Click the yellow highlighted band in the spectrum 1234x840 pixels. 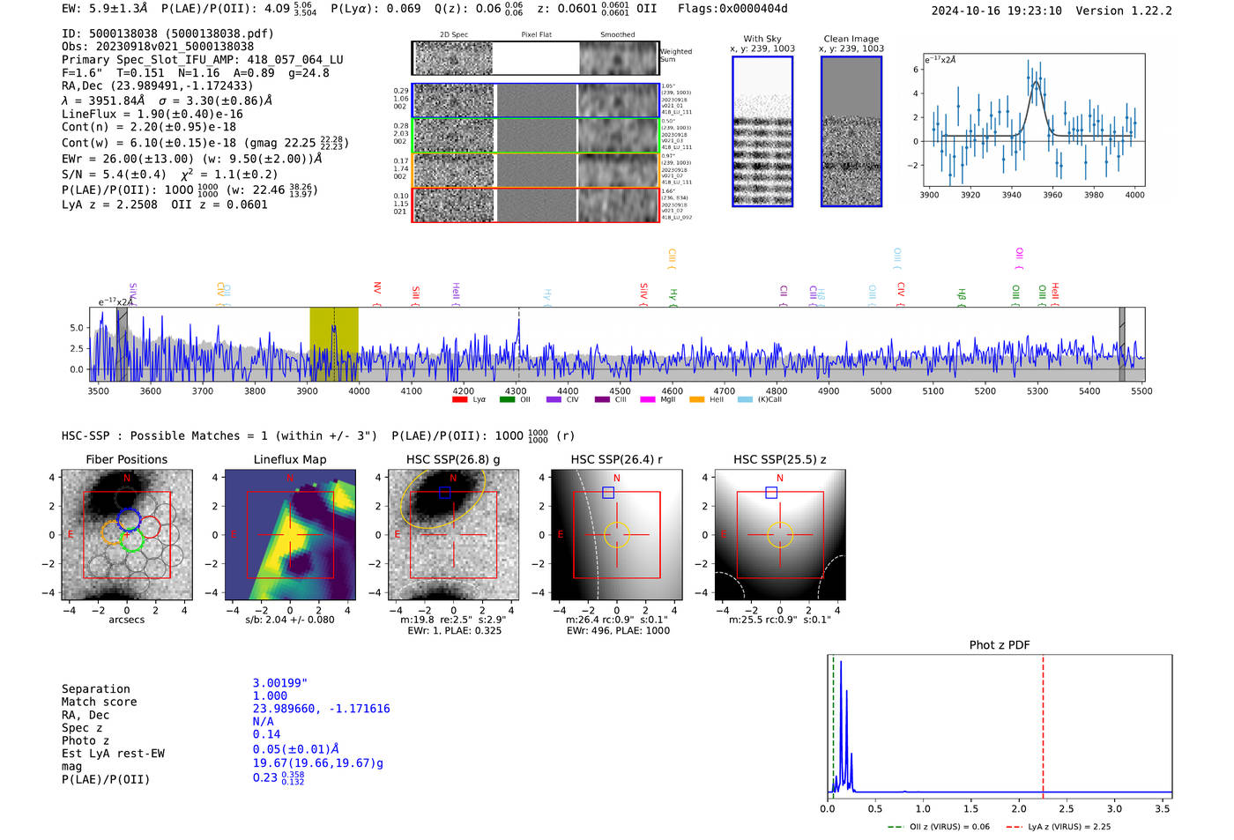tap(334, 344)
